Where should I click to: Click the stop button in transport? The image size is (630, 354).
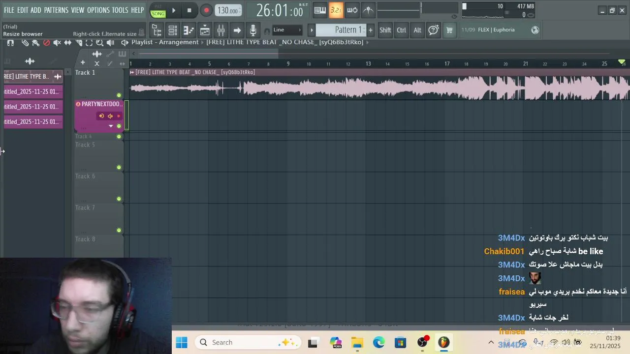coord(189,10)
